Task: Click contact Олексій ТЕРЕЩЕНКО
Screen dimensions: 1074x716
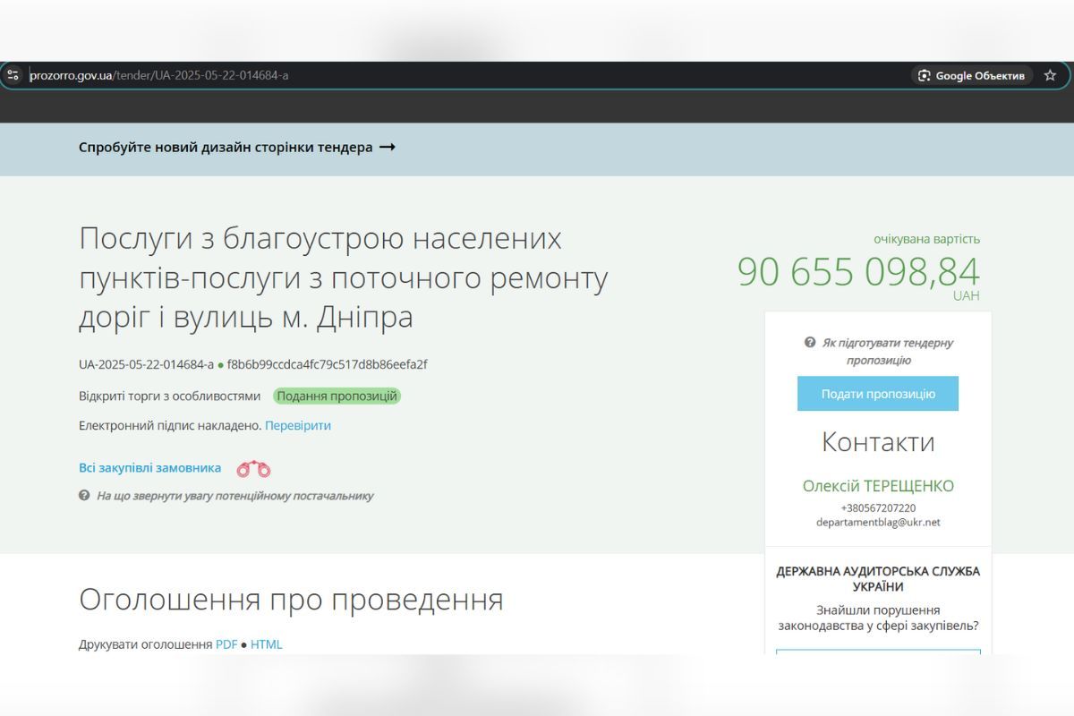Action: [878, 486]
